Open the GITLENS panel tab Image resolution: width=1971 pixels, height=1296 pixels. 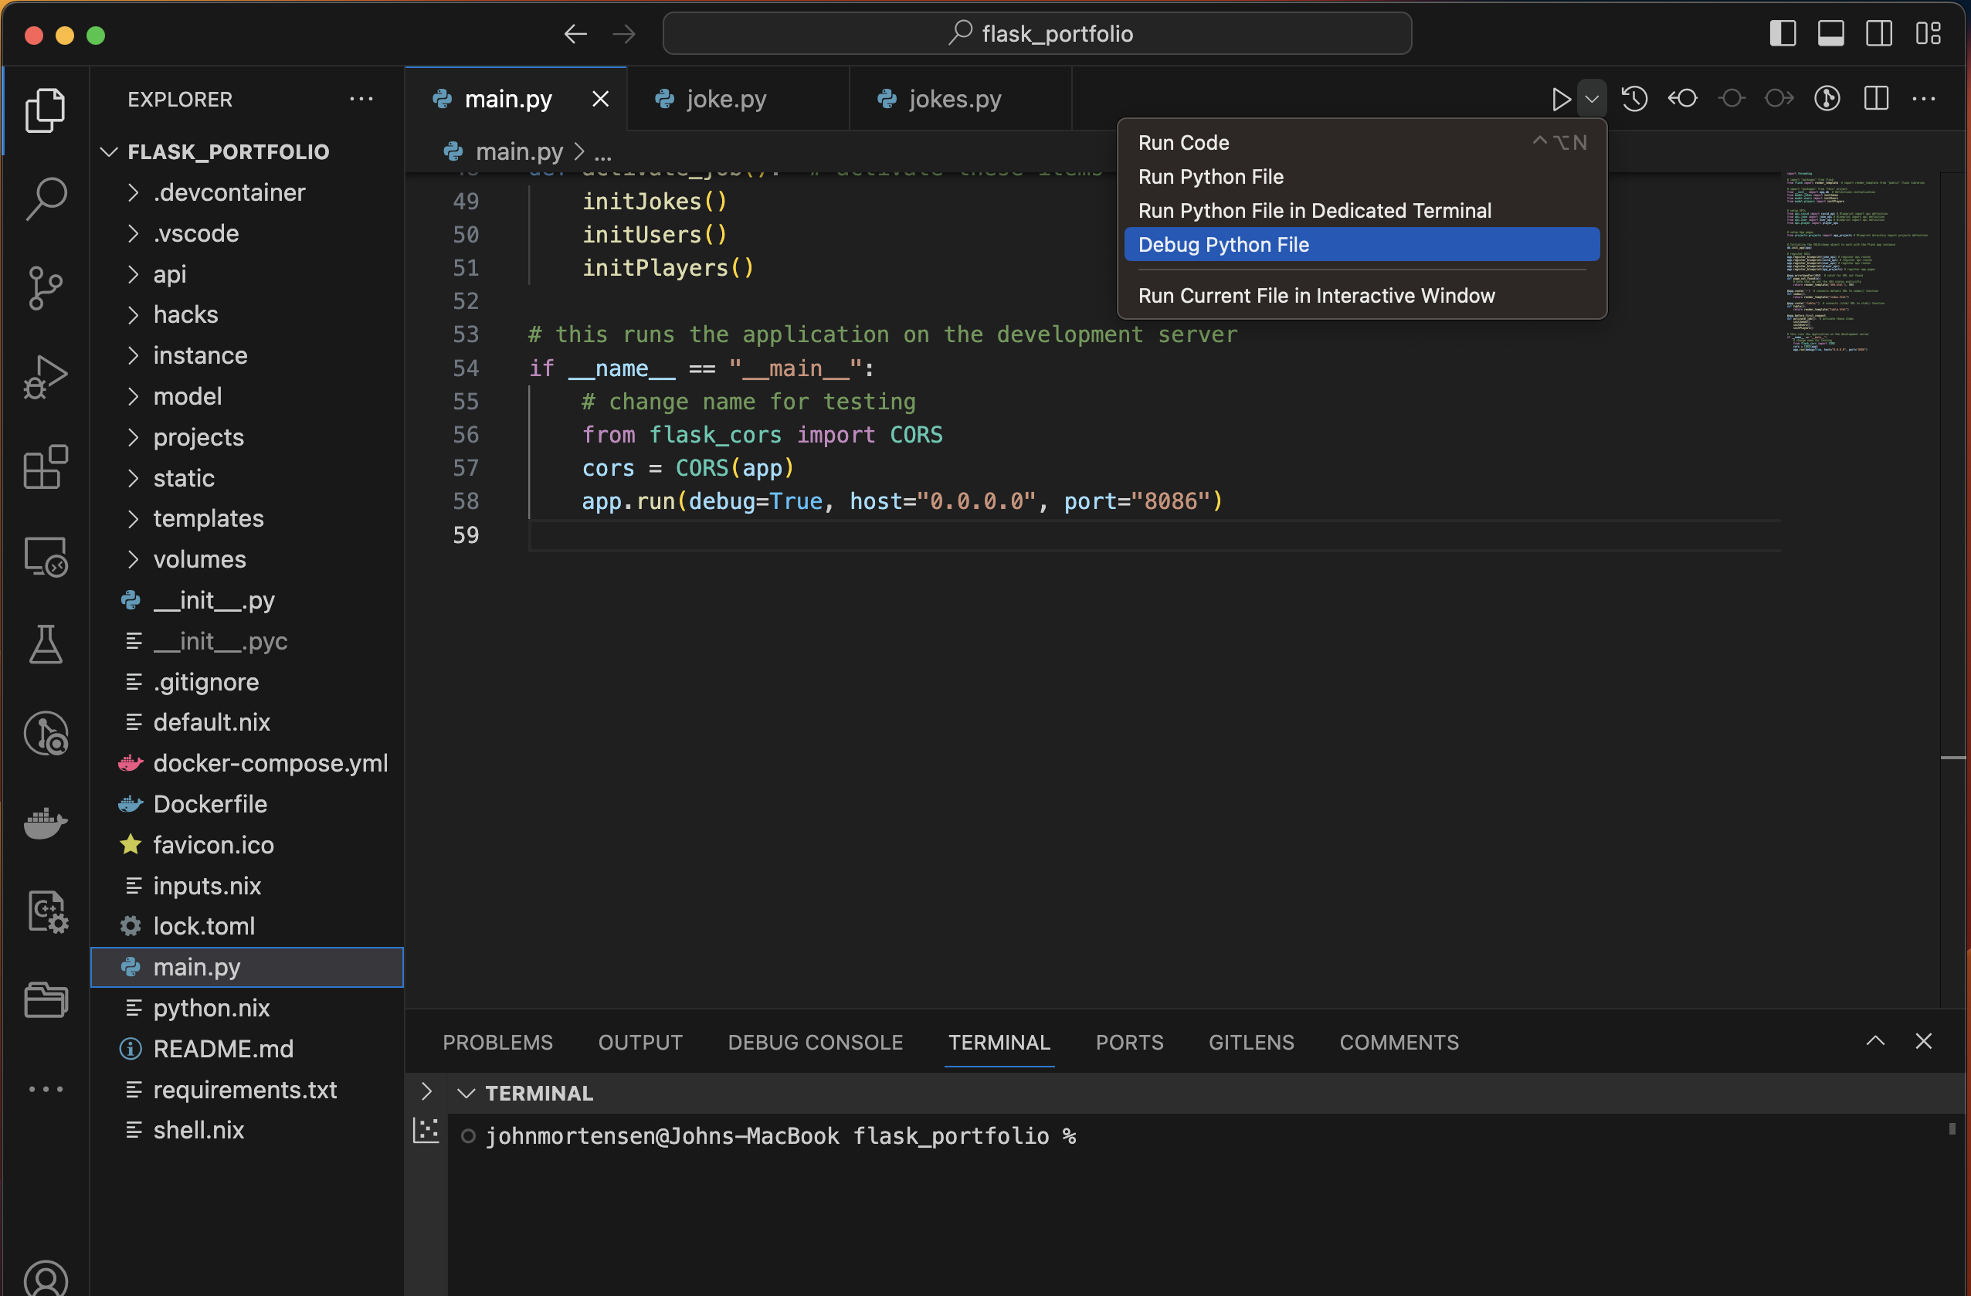(x=1250, y=1042)
